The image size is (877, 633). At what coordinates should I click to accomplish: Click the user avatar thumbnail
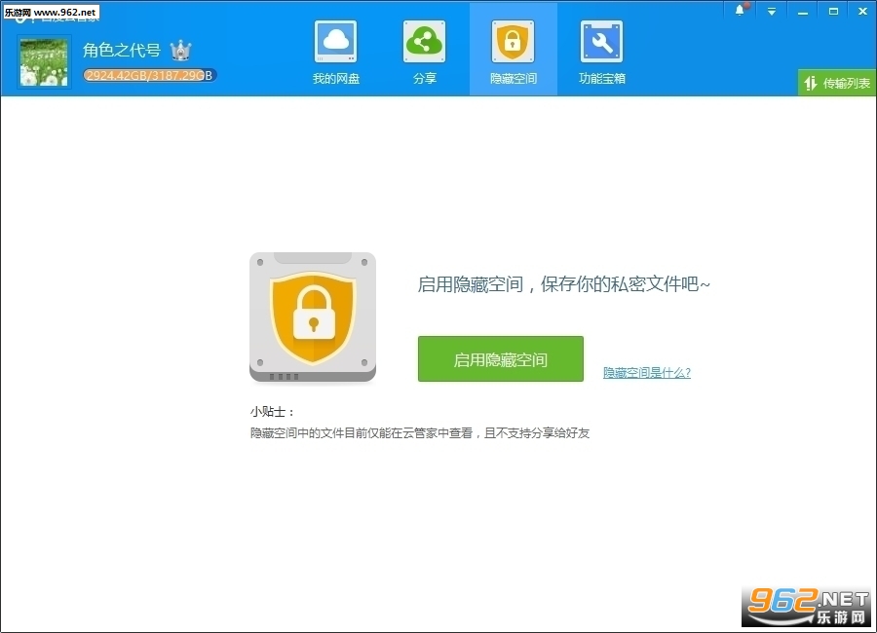[x=44, y=61]
